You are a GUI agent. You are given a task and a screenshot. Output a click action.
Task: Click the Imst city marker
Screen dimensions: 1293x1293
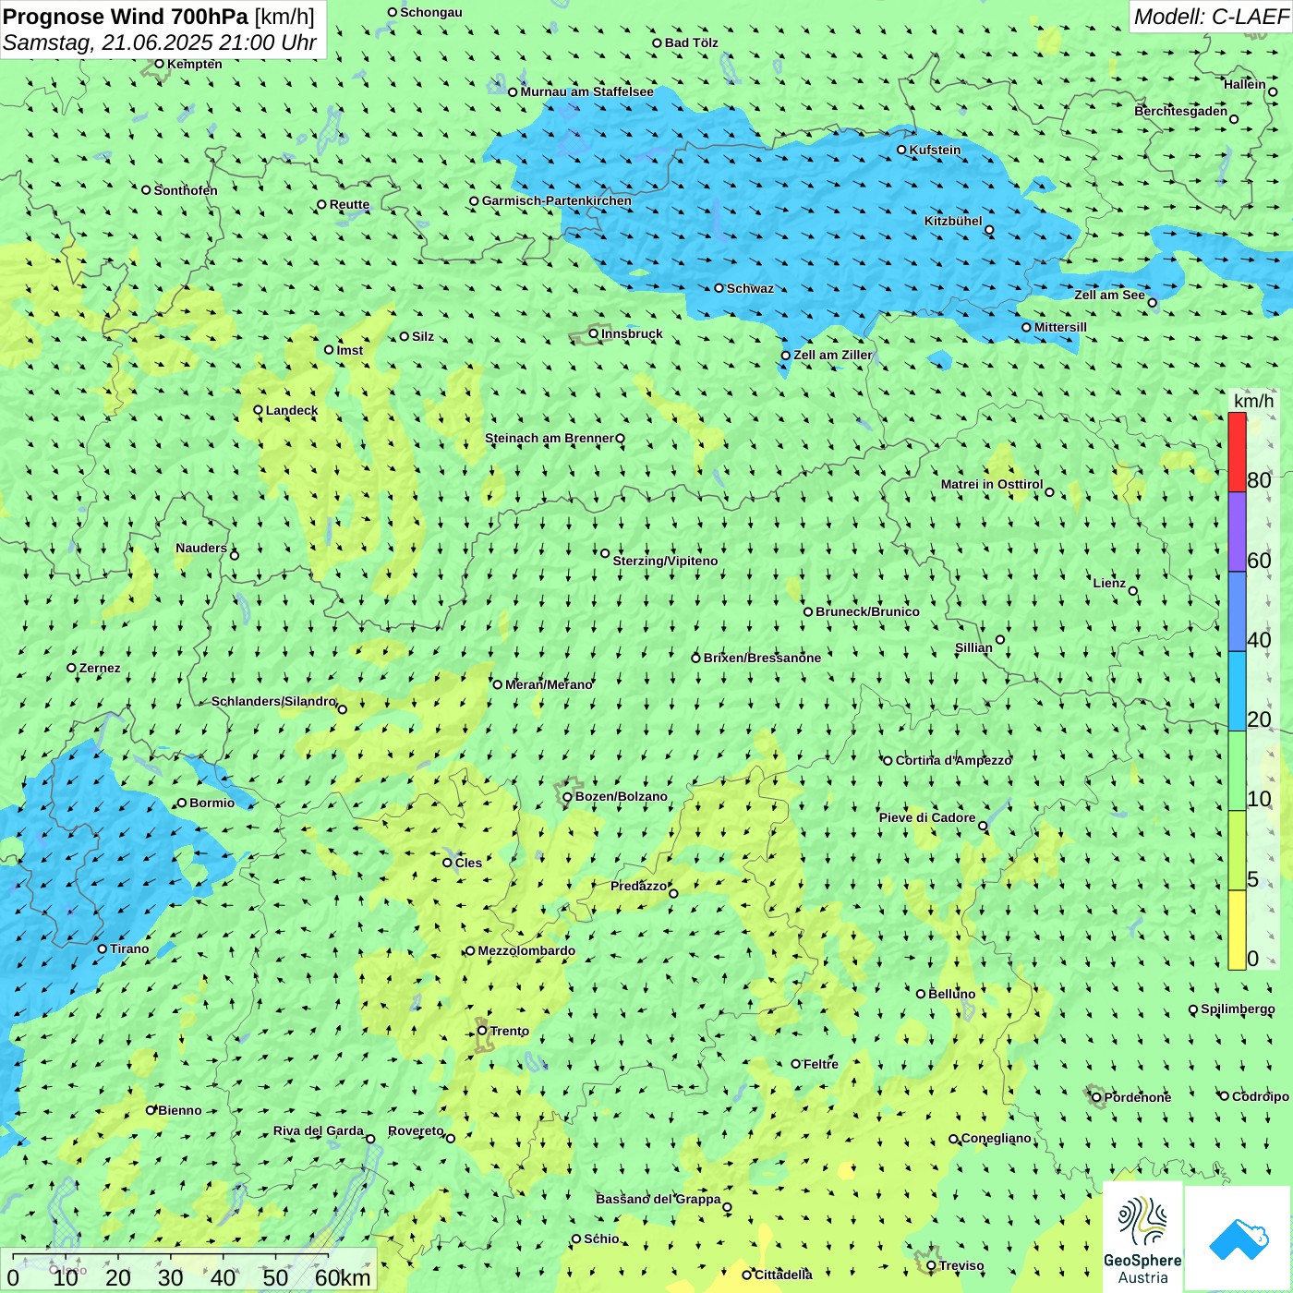point(329,350)
